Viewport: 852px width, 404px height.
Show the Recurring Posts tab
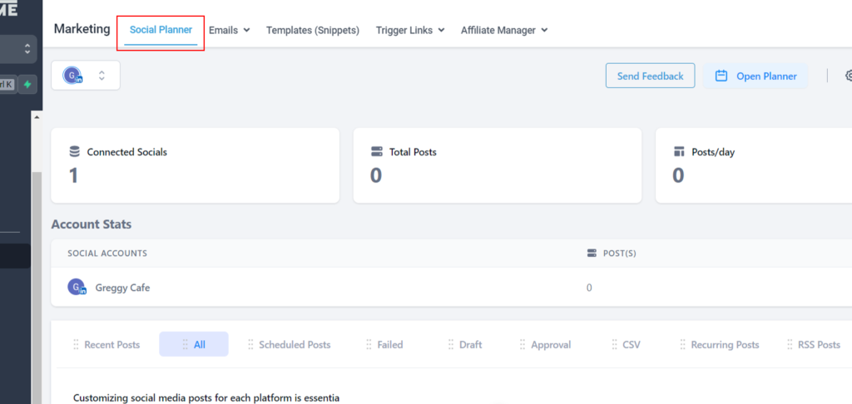(x=724, y=344)
